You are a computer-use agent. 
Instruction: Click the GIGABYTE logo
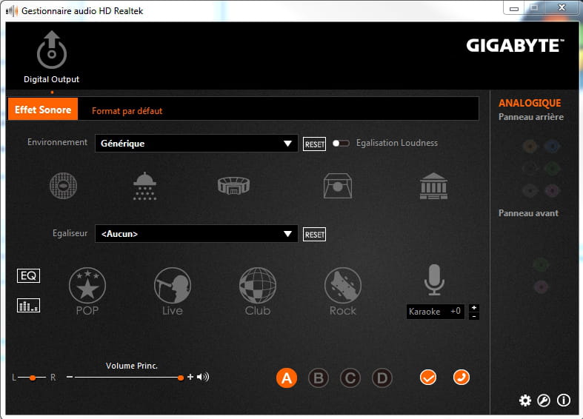pos(516,46)
